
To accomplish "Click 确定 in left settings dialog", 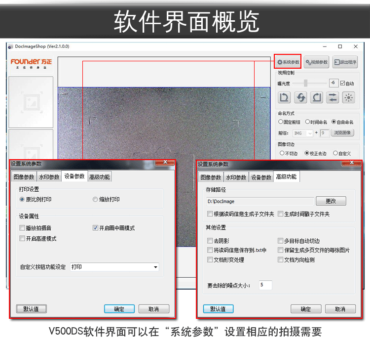I will 119,309.
